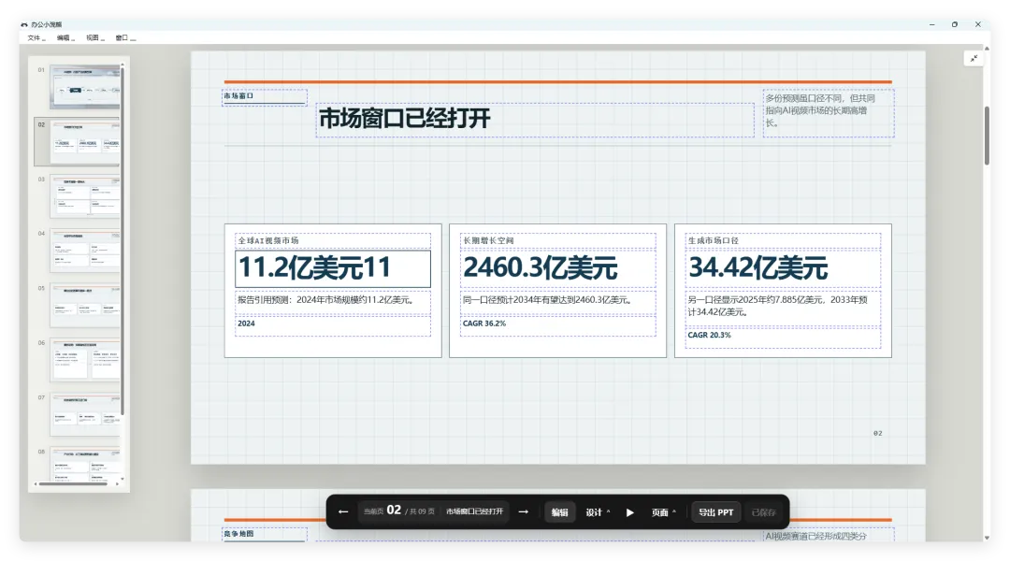Click the 11.2亿美元11 value field

pyautogui.click(x=333, y=268)
